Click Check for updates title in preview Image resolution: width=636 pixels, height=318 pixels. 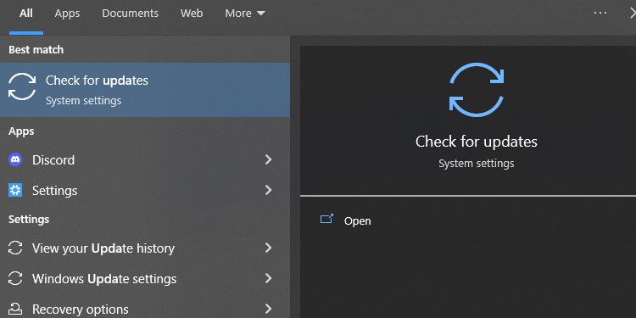click(x=477, y=142)
